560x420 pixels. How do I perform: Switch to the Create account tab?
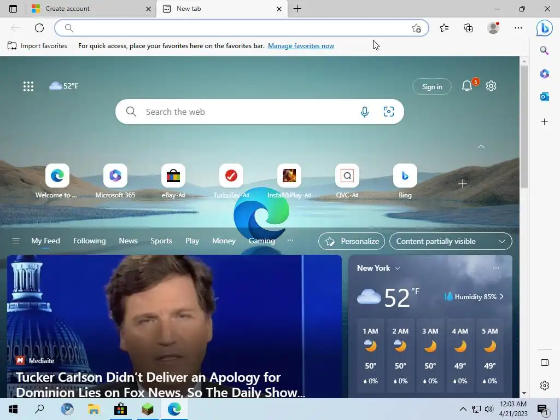pos(91,9)
